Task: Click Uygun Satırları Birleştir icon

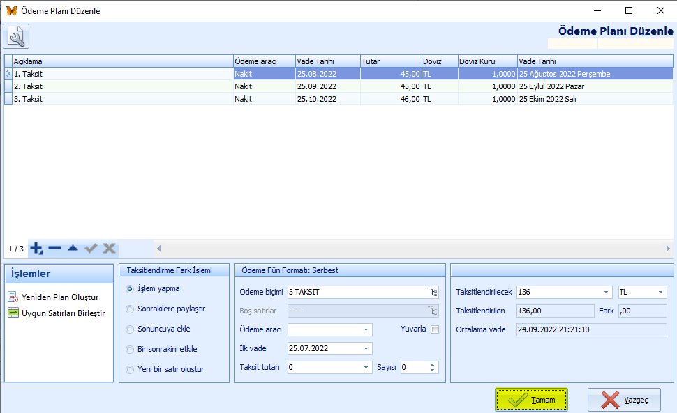Action: point(13,313)
